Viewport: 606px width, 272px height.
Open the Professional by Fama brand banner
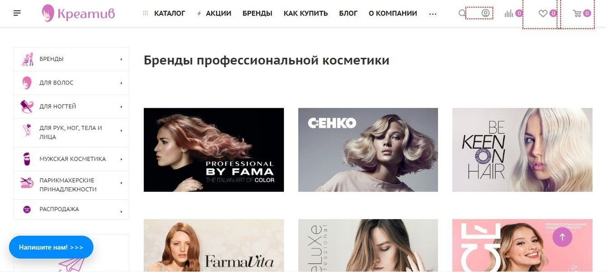214,150
